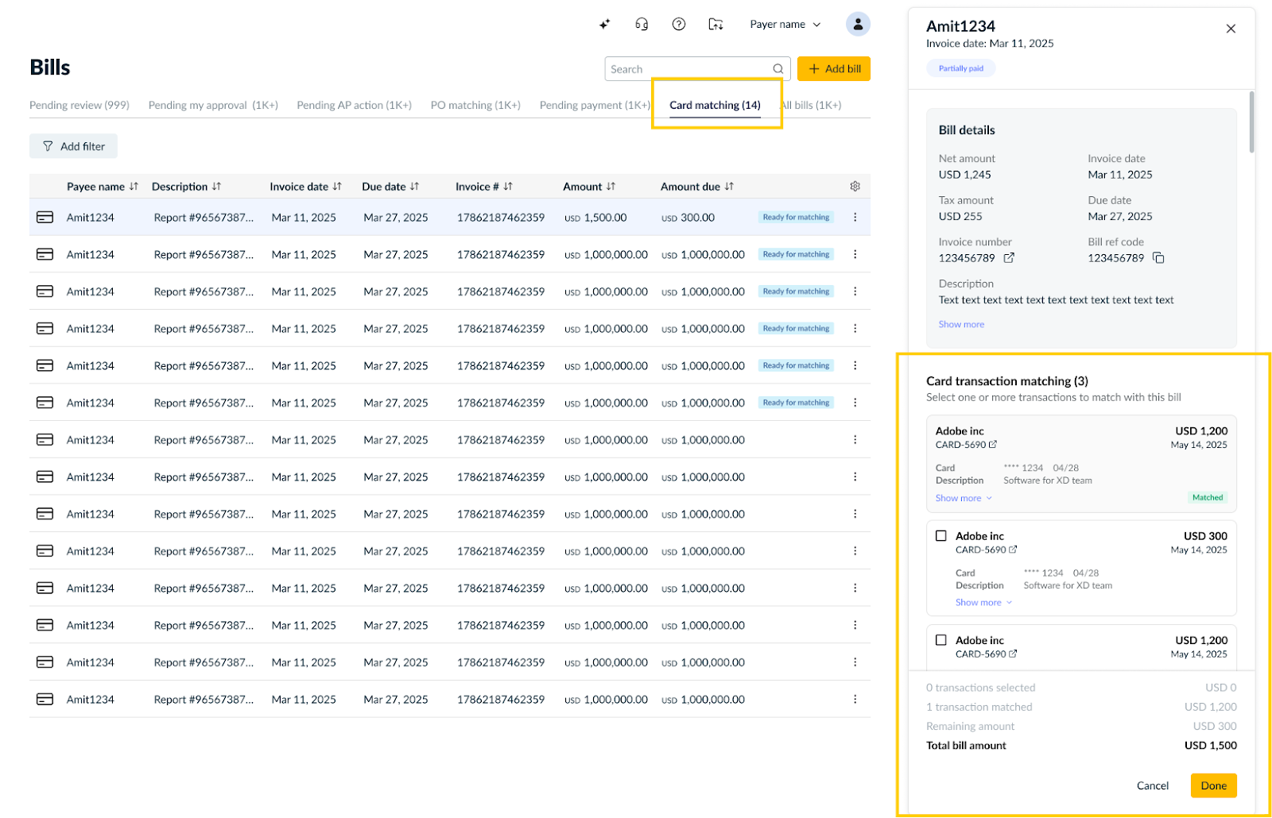Check the Adobe inc USD 300 transaction
The height and width of the screenshot is (818, 1272).
click(x=941, y=536)
